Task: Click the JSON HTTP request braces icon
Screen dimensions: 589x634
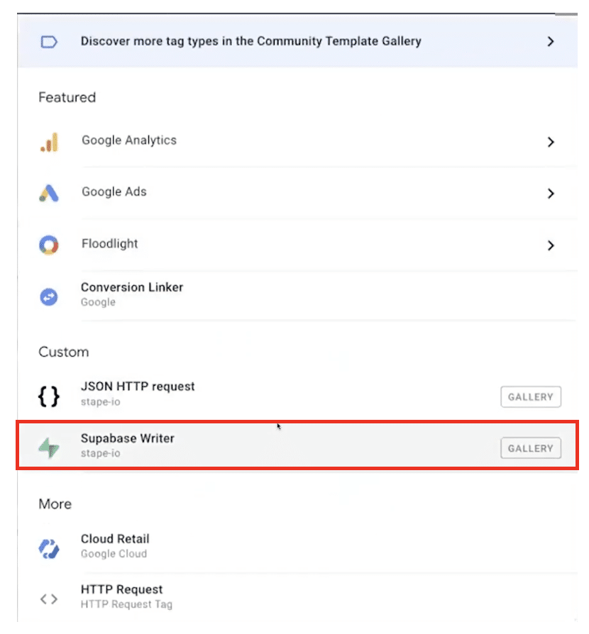Action: 49,396
